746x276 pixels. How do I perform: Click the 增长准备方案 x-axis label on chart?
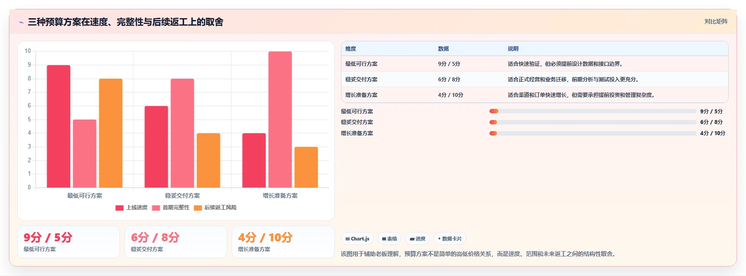point(280,196)
